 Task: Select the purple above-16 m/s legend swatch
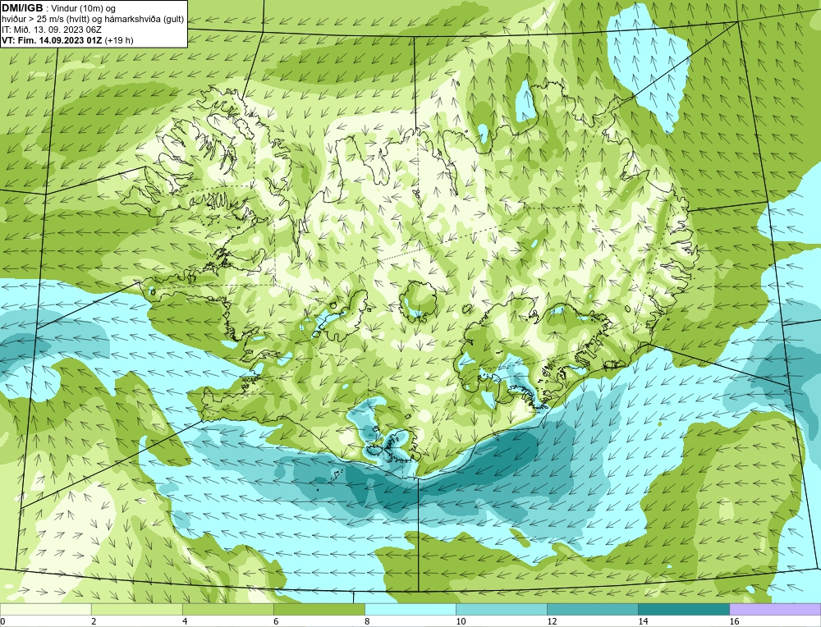point(775,609)
